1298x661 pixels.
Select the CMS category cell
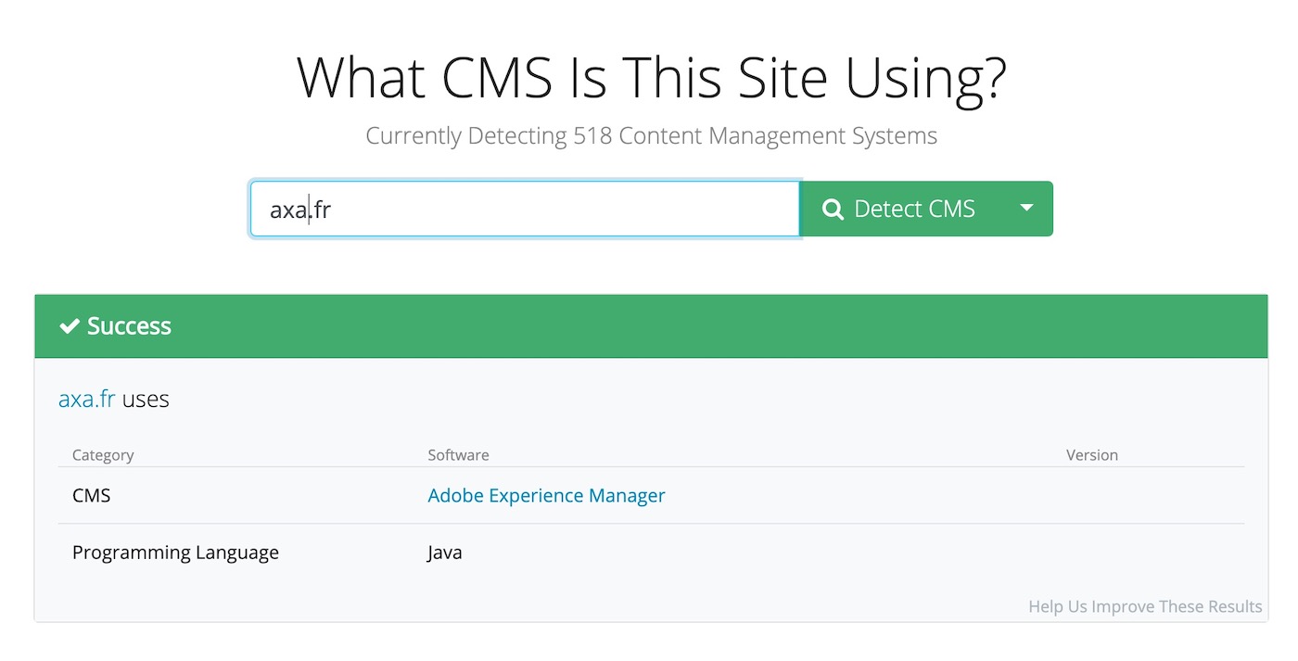coord(92,496)
